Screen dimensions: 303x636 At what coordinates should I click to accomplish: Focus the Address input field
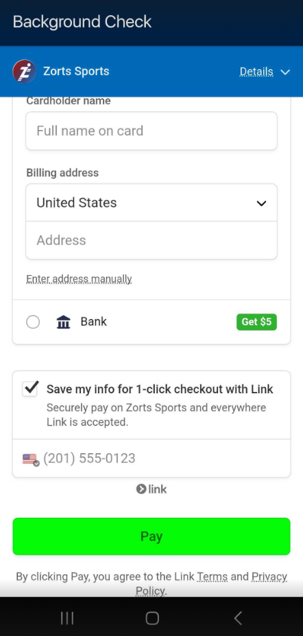(151, 241)
